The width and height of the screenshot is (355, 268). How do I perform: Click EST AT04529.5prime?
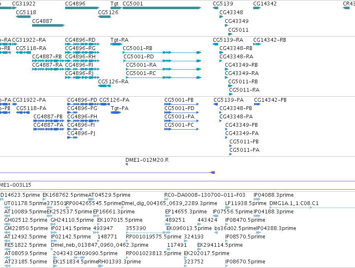click(109, 195)
